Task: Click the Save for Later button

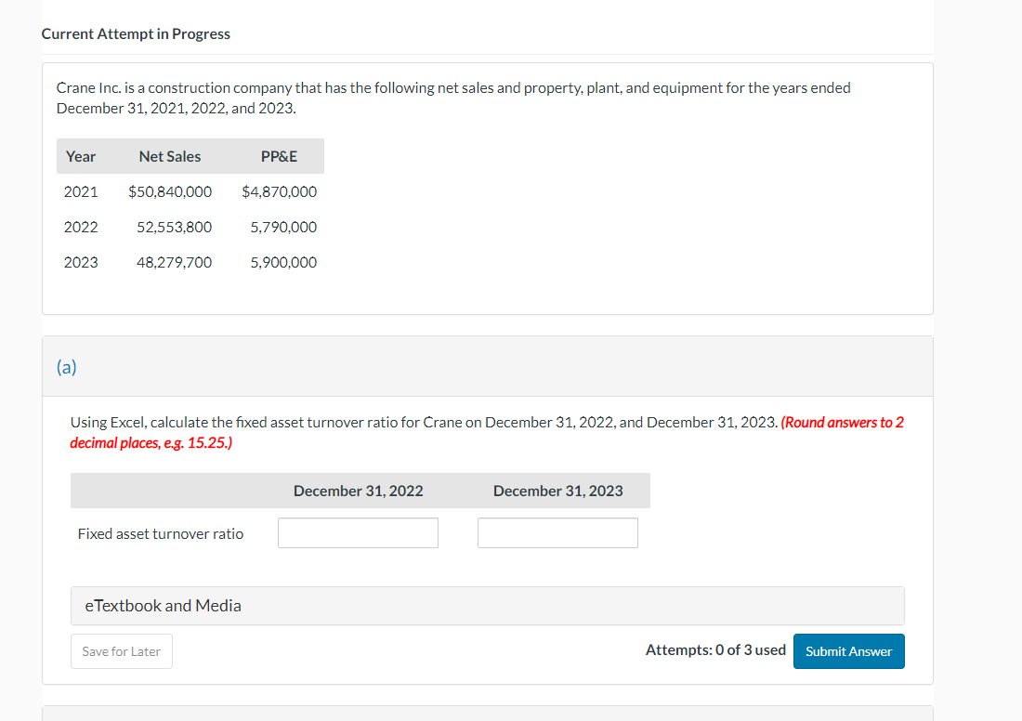Action: coord(121,651)
